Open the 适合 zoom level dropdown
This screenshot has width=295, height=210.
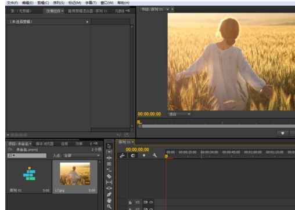point(179,114)
